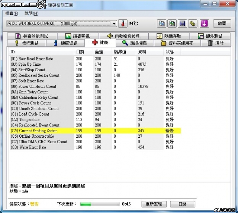Click the 狀態 column header
This screenshot has width=238, height=213.
(172, 52)
